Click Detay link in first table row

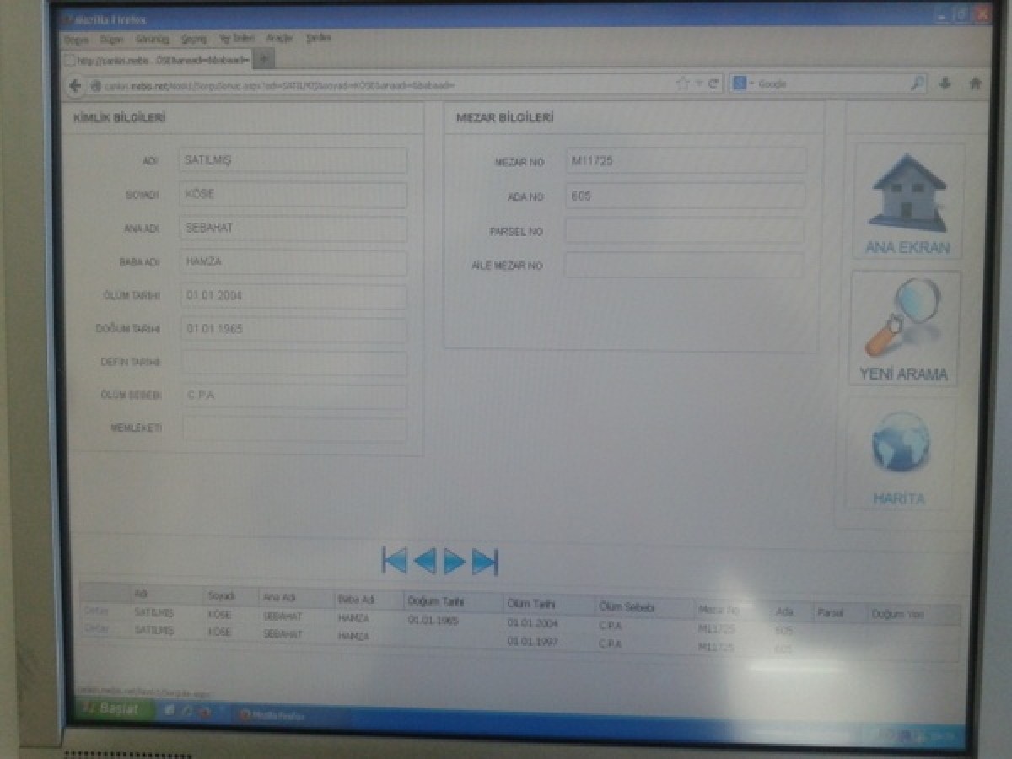[x=96, y=611]
